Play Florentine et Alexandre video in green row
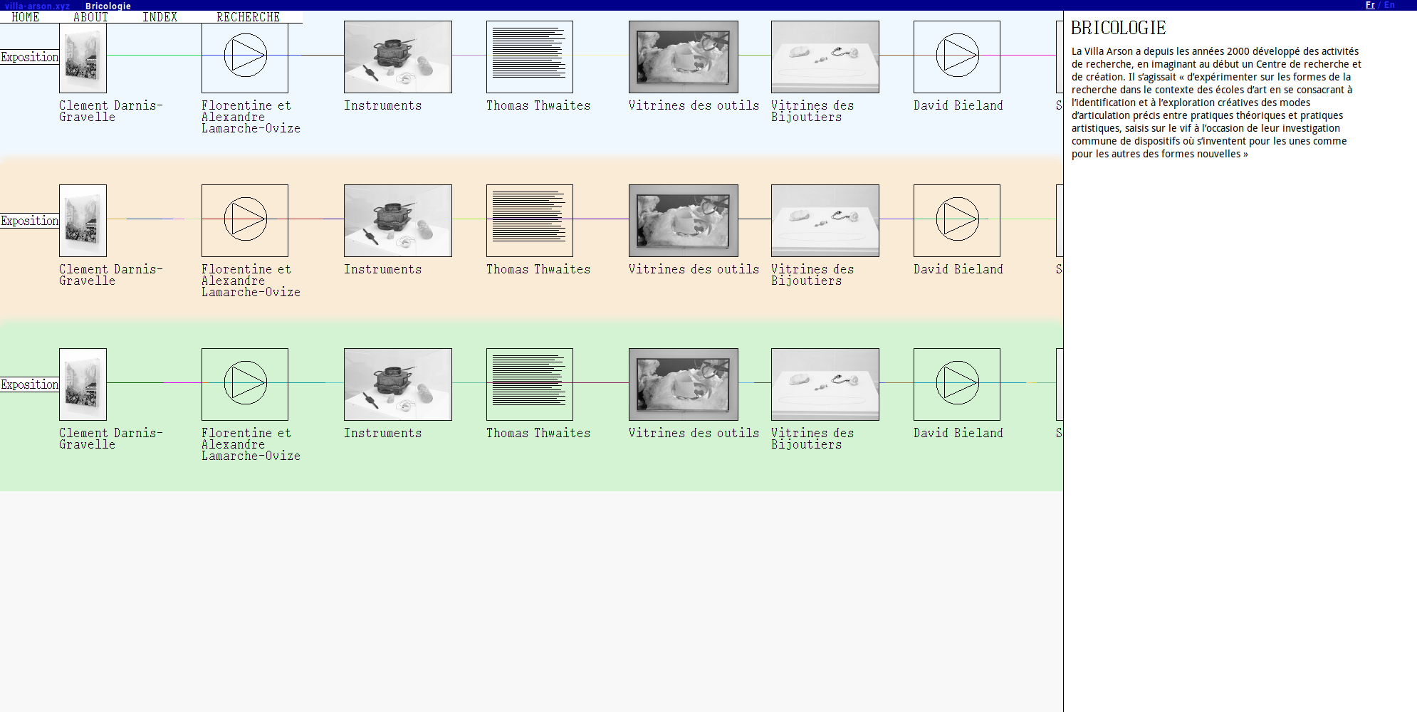 click(245, 384)
